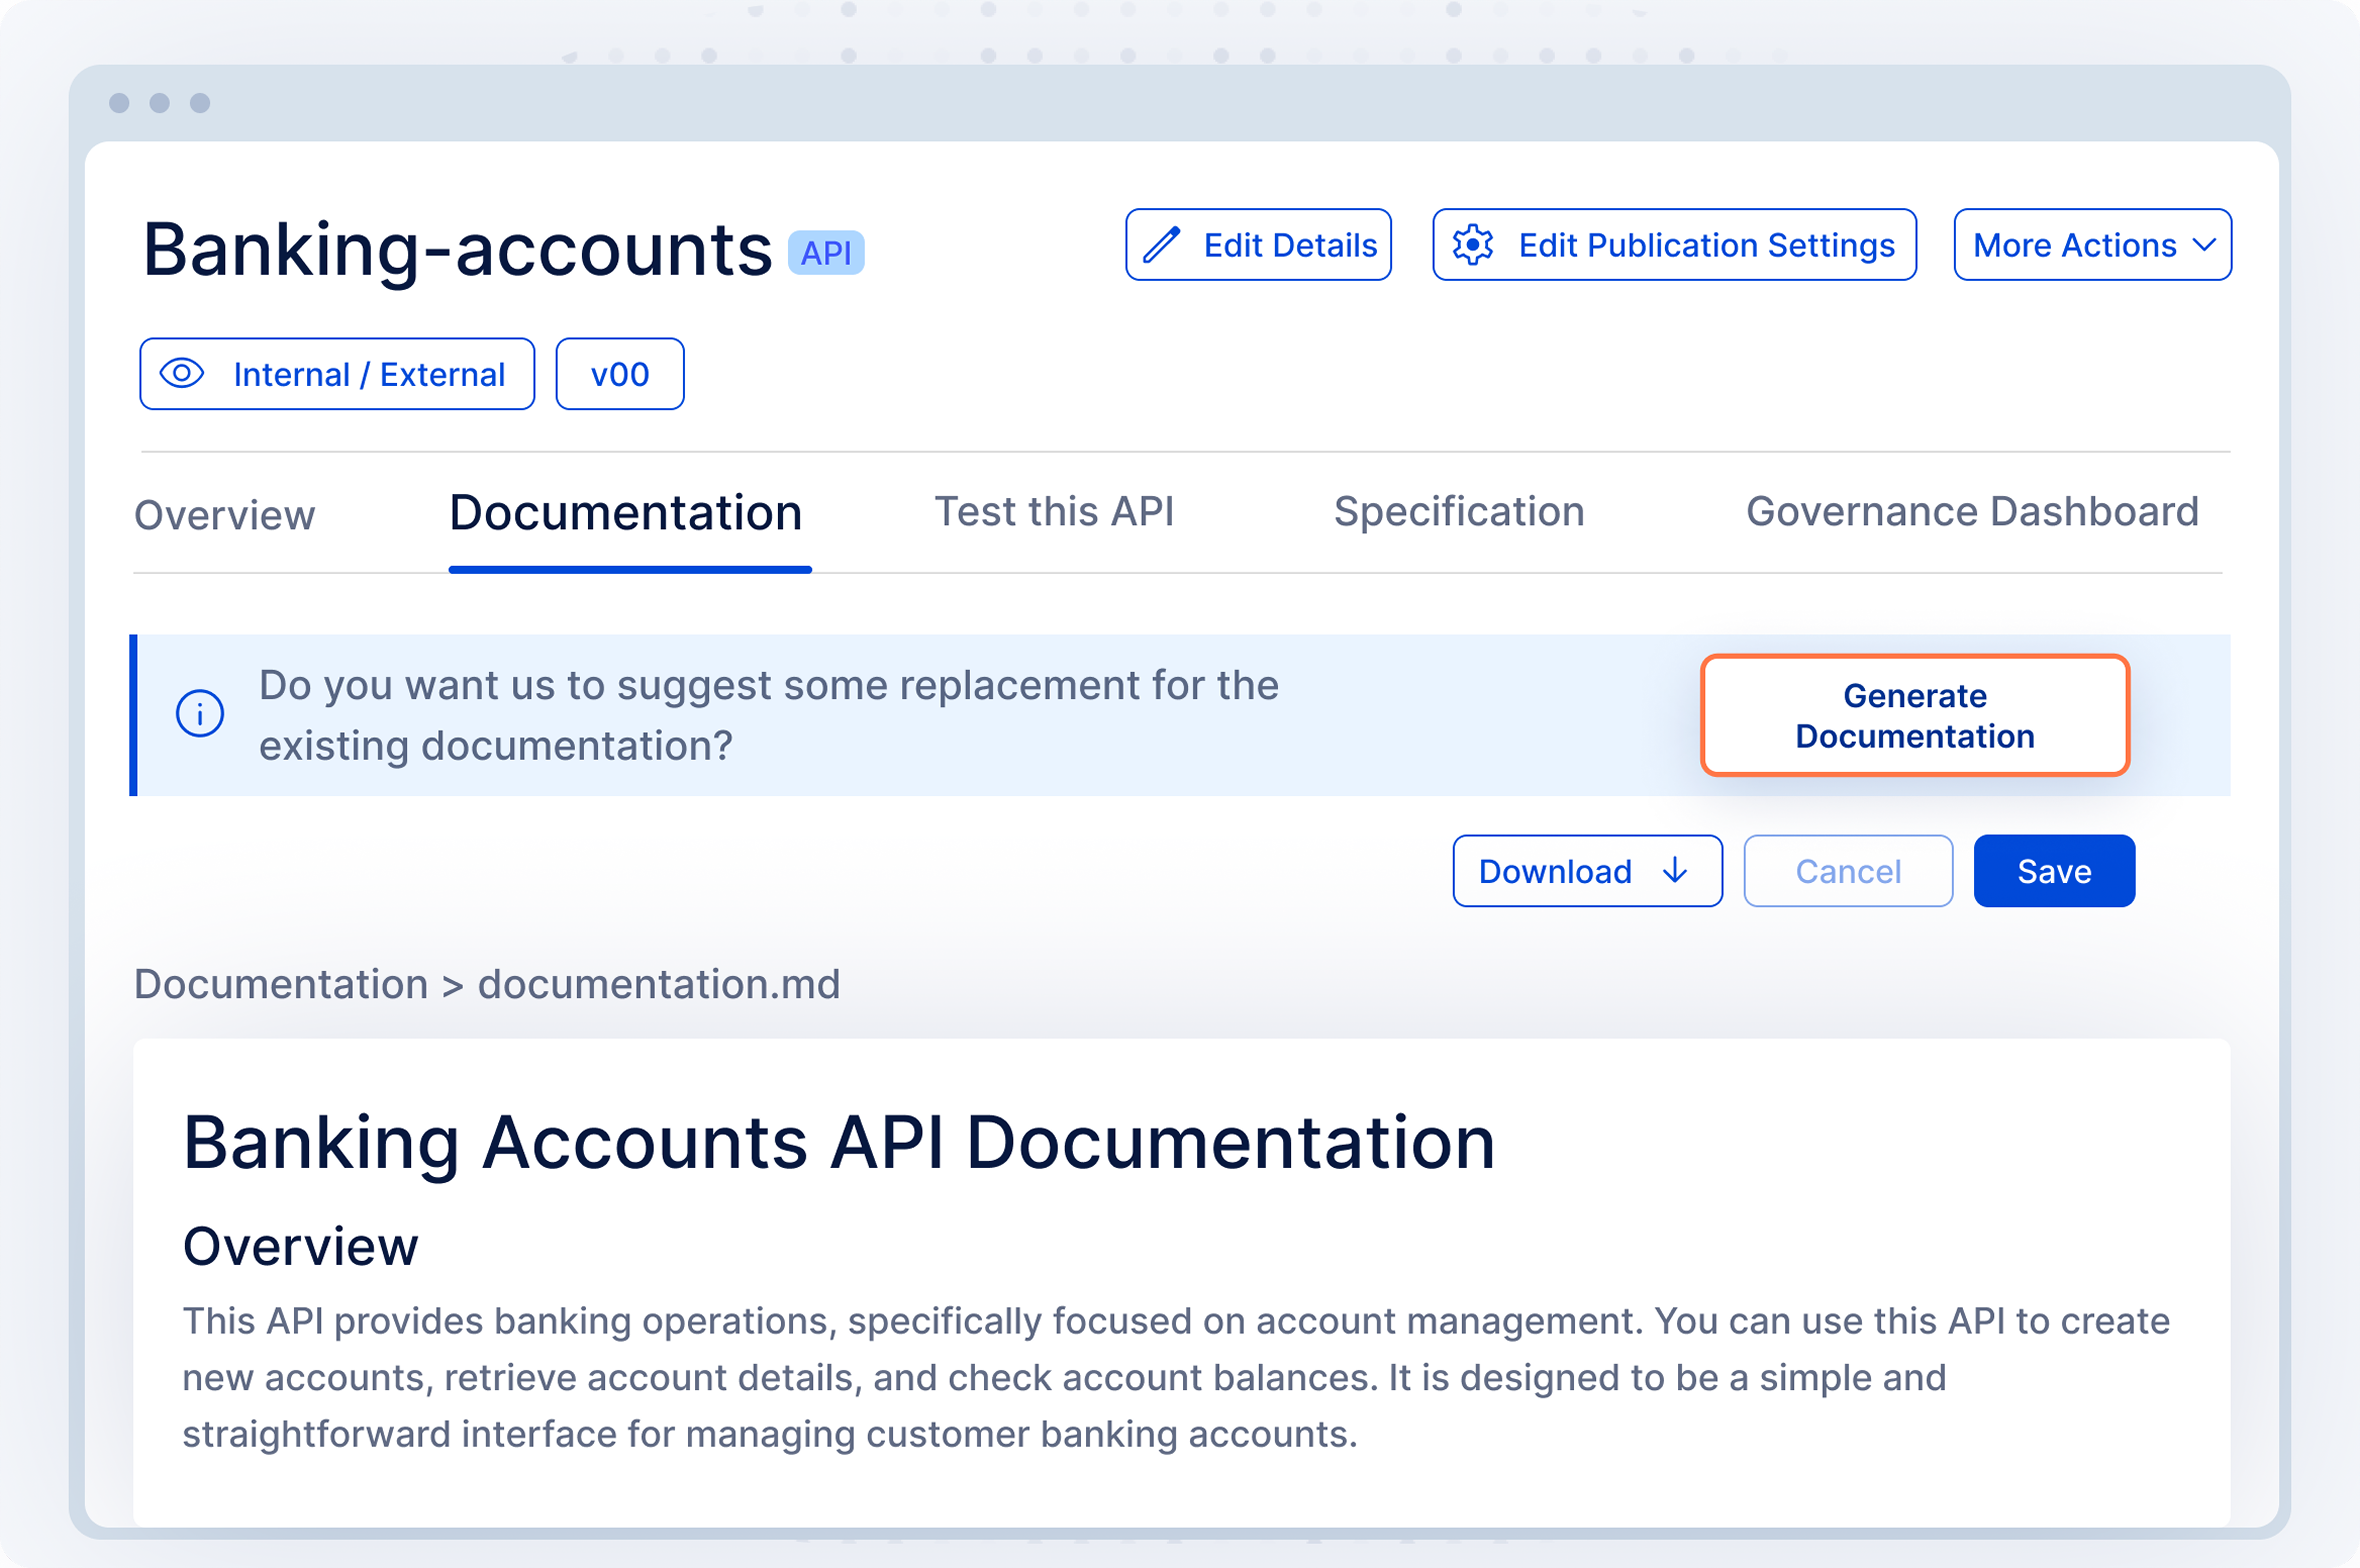Click the info icon in suggestion banner

click(200, 714)
